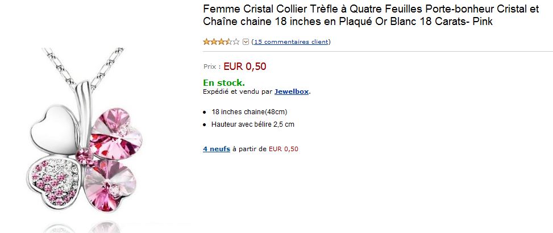Click the left strand of necklace chain
This screenshot has width=553, height=233.
(x=59, y=67)
